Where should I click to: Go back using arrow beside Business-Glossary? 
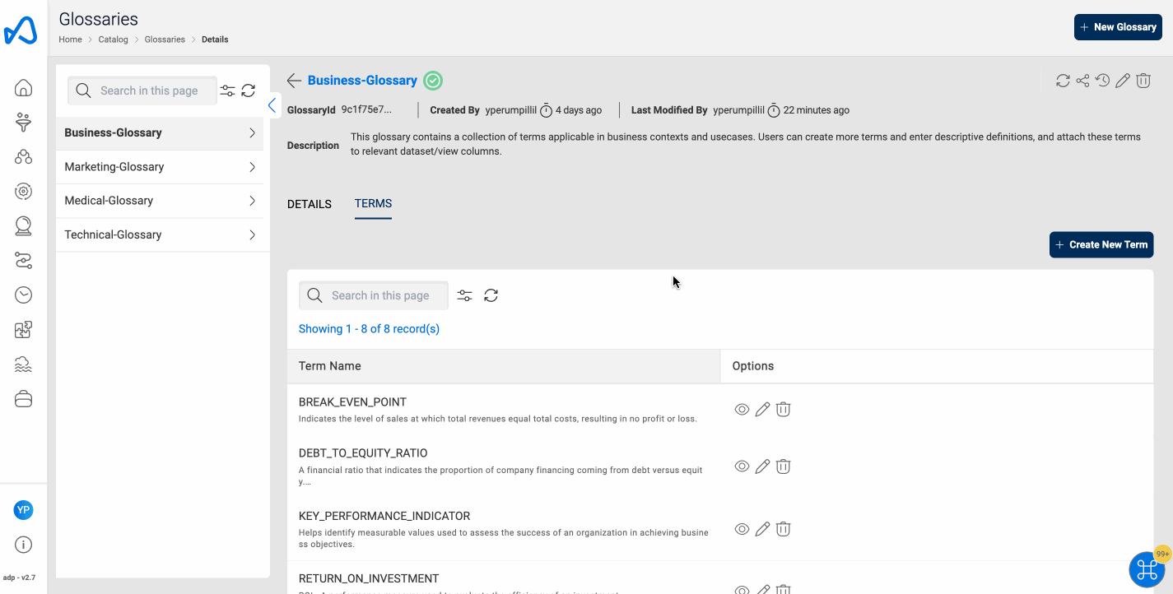pyautogui.click(x=294, y=81)
